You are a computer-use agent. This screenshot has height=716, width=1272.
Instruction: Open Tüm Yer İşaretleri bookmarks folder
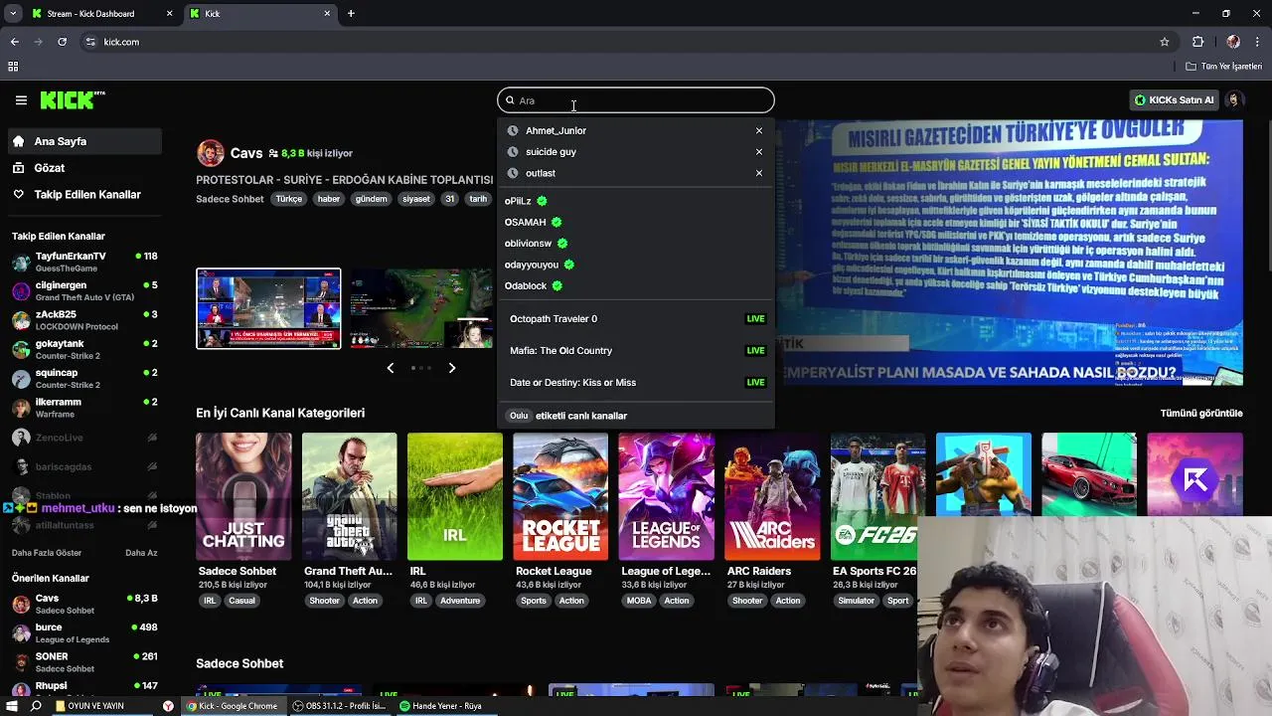(1224, 67)
